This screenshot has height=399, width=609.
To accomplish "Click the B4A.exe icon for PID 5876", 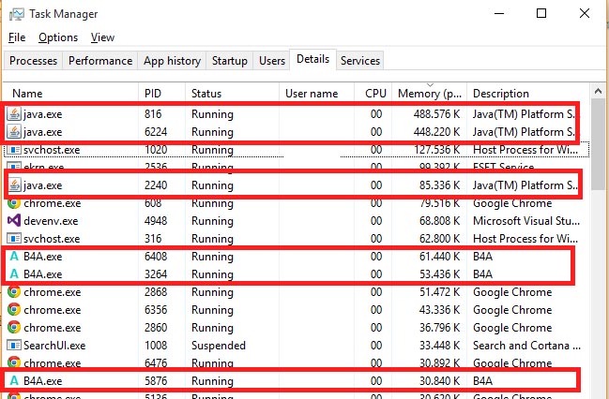I will point(14,380).
